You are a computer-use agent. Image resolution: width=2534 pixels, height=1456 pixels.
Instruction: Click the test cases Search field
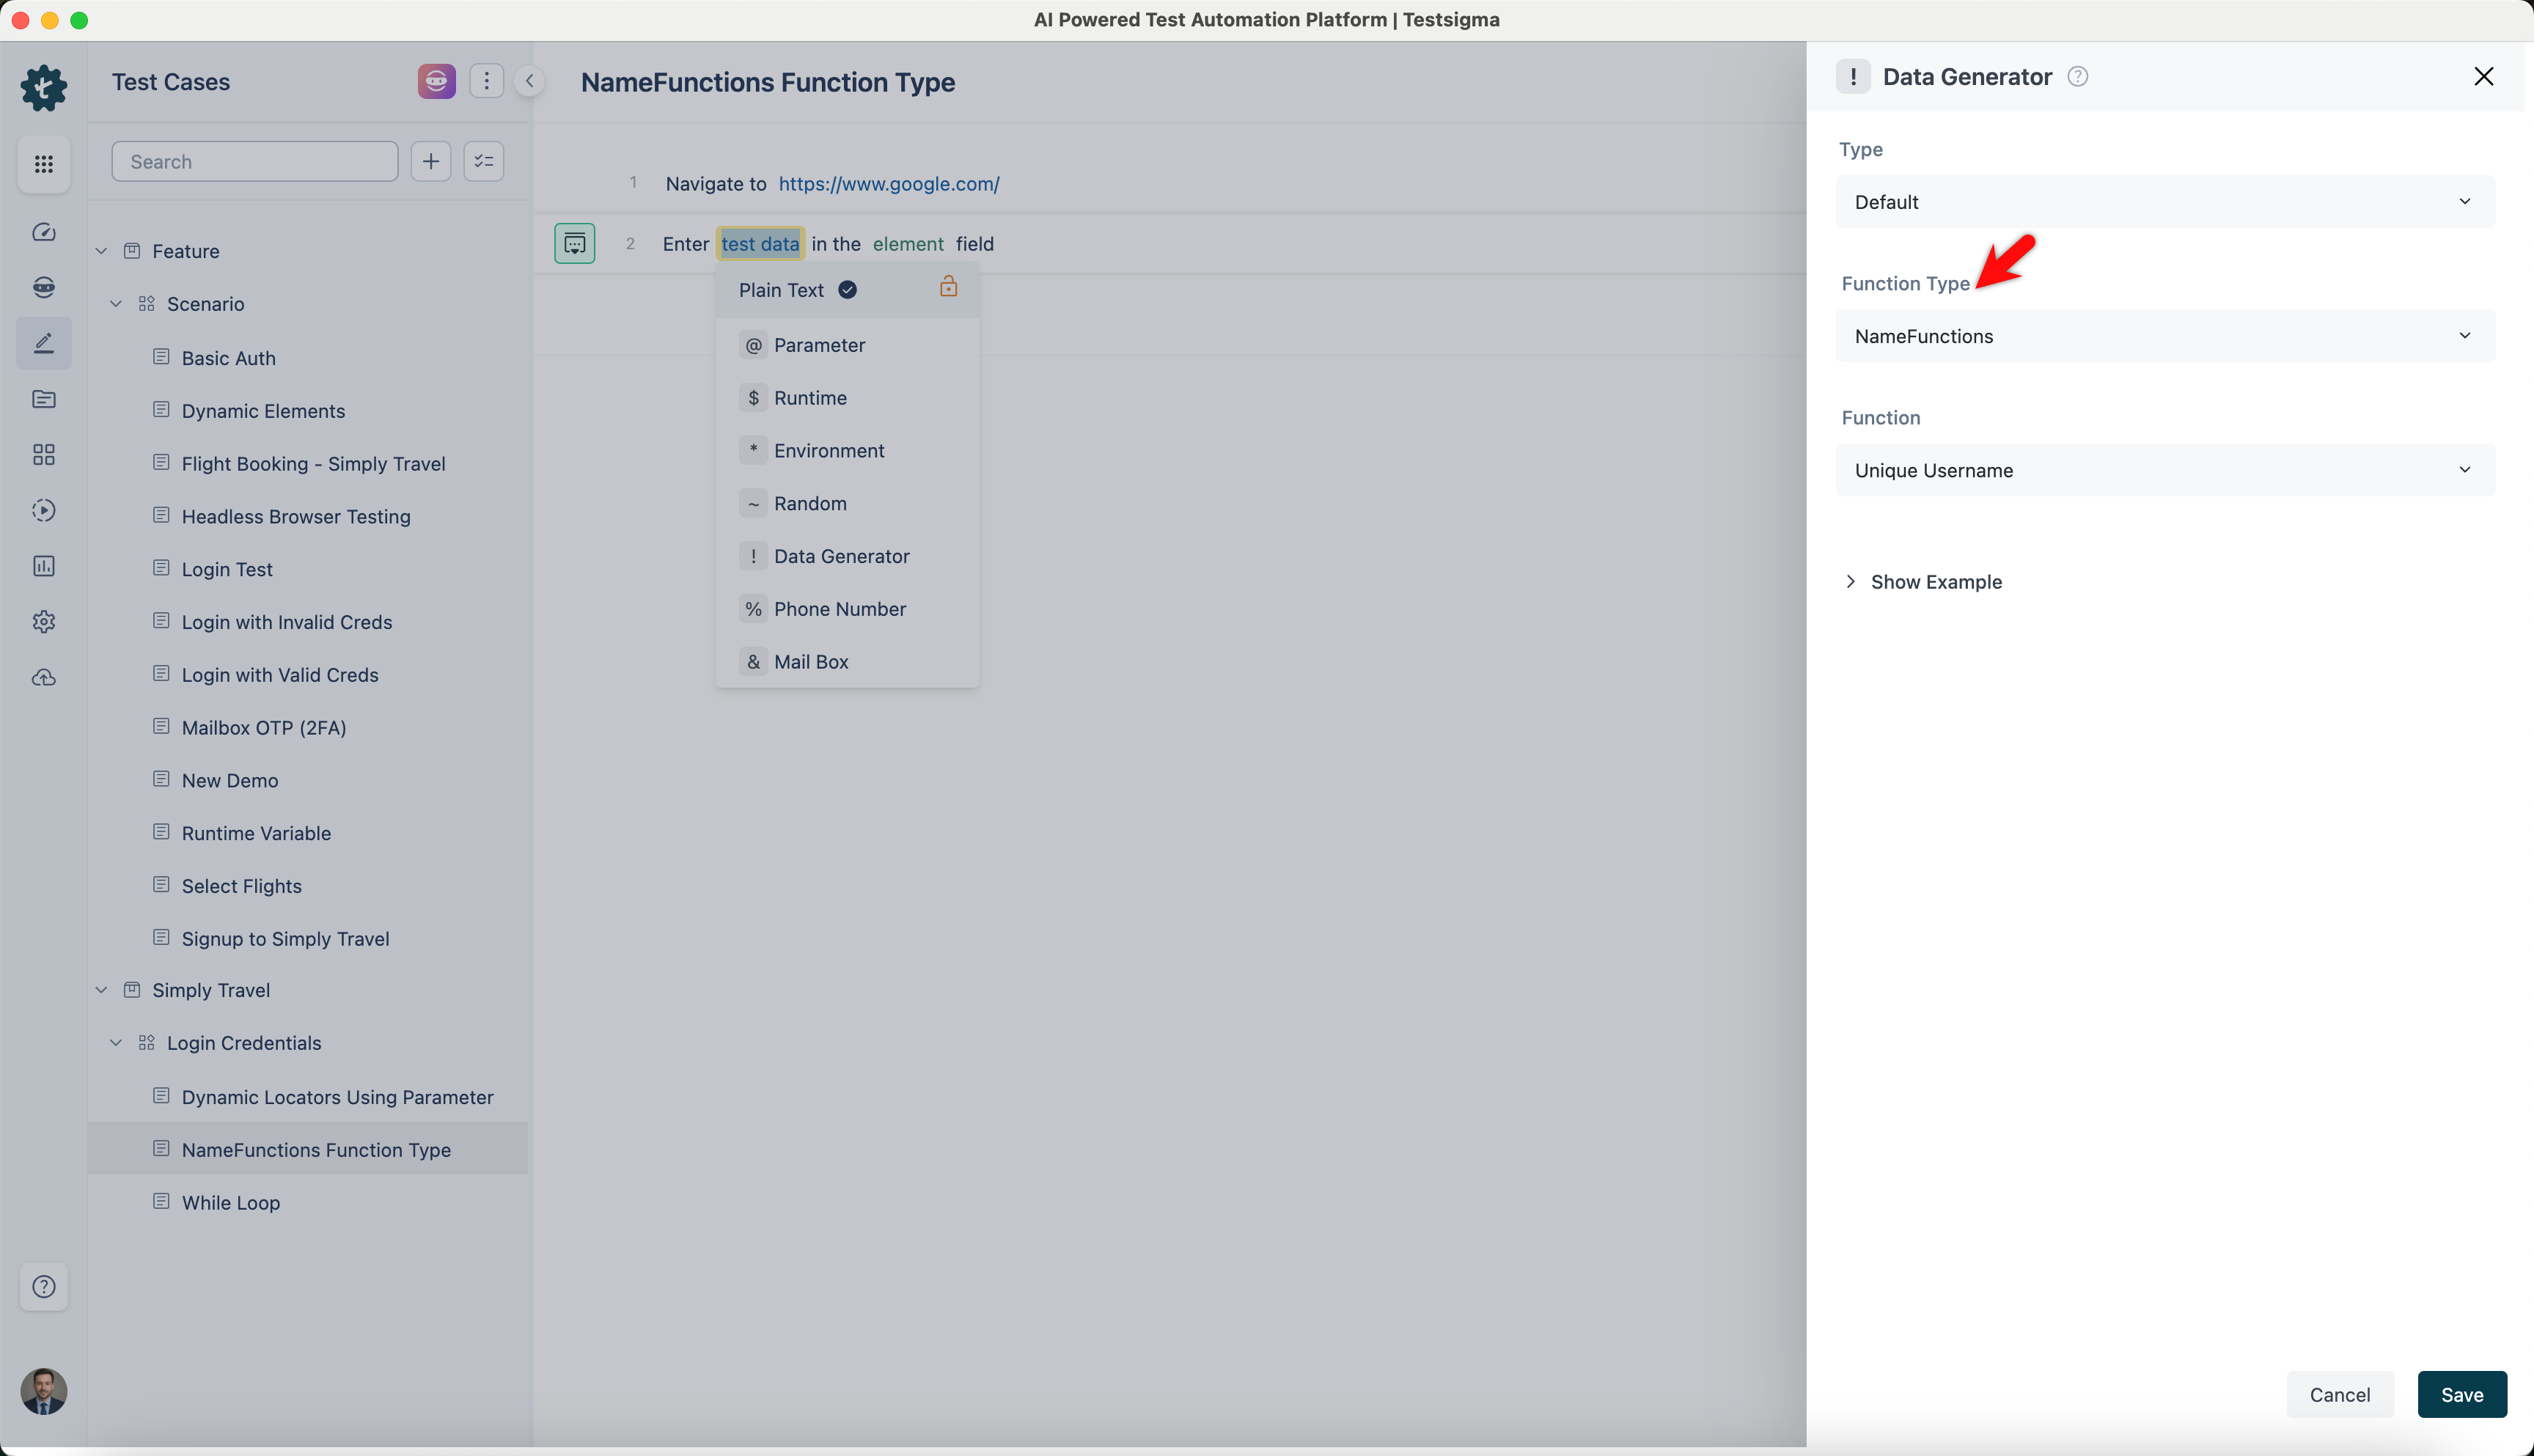[x=255, y=161]
